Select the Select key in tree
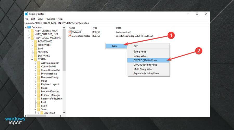Image resolution: width=234 pixels, height=130 pixels. pos(44,106)
